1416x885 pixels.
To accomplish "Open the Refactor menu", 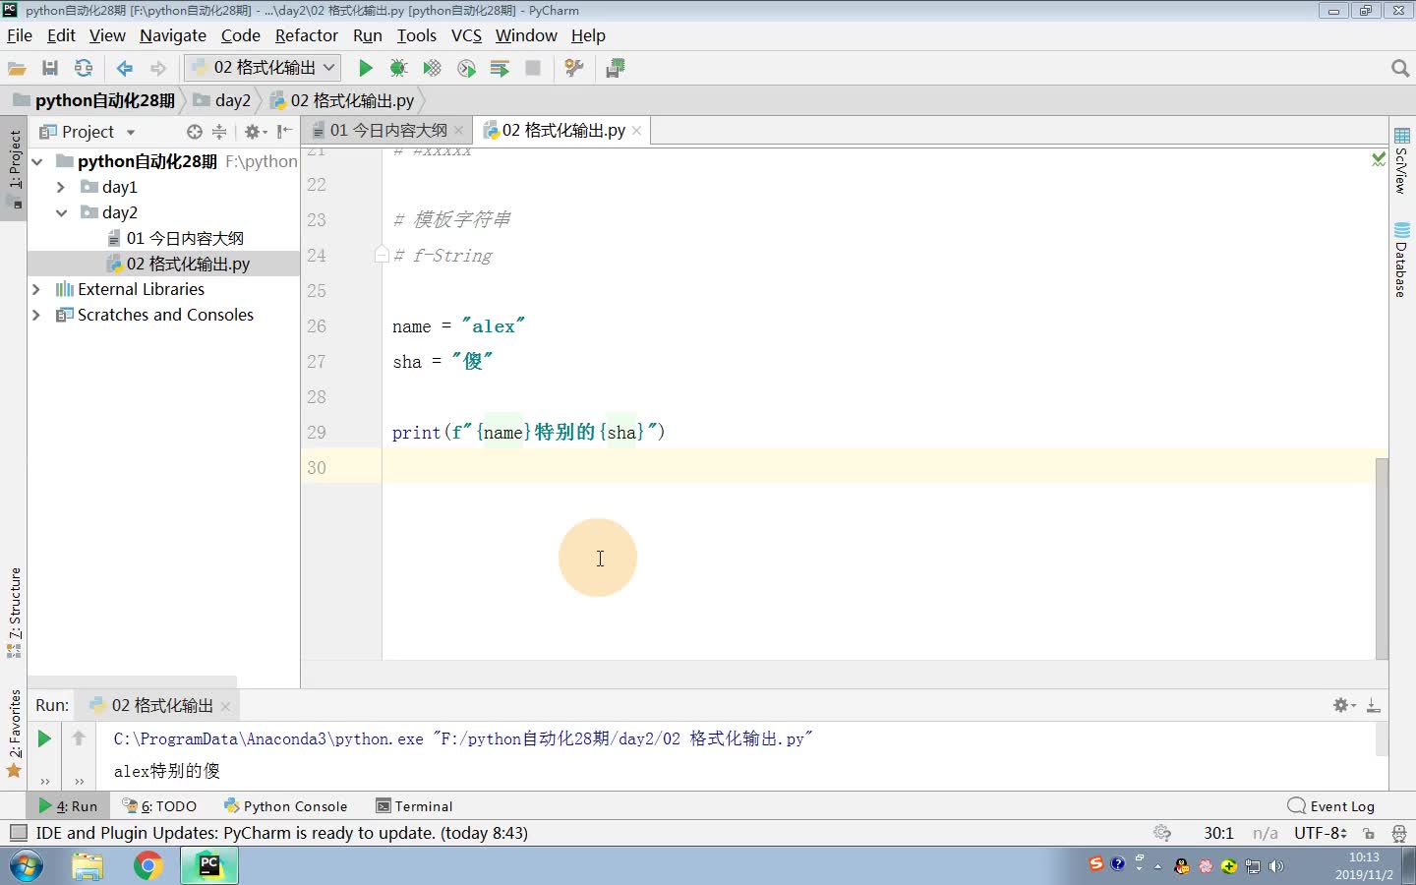I will (x=306, y=35).
